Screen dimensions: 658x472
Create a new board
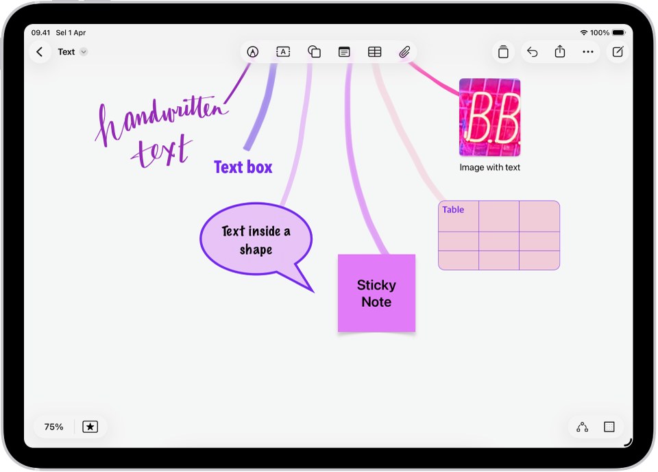pyautogui.click(x=618, y=51)
